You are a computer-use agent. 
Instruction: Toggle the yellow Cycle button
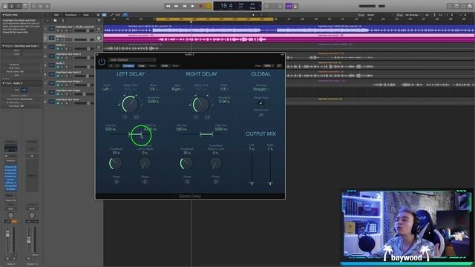(x=209, y=6)
